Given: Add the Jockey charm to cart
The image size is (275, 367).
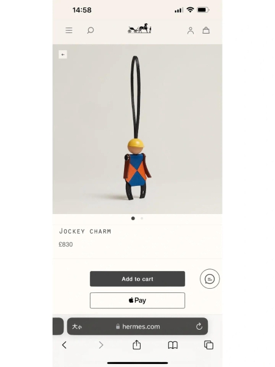Looking at the screenshot, I should [137, 279].
